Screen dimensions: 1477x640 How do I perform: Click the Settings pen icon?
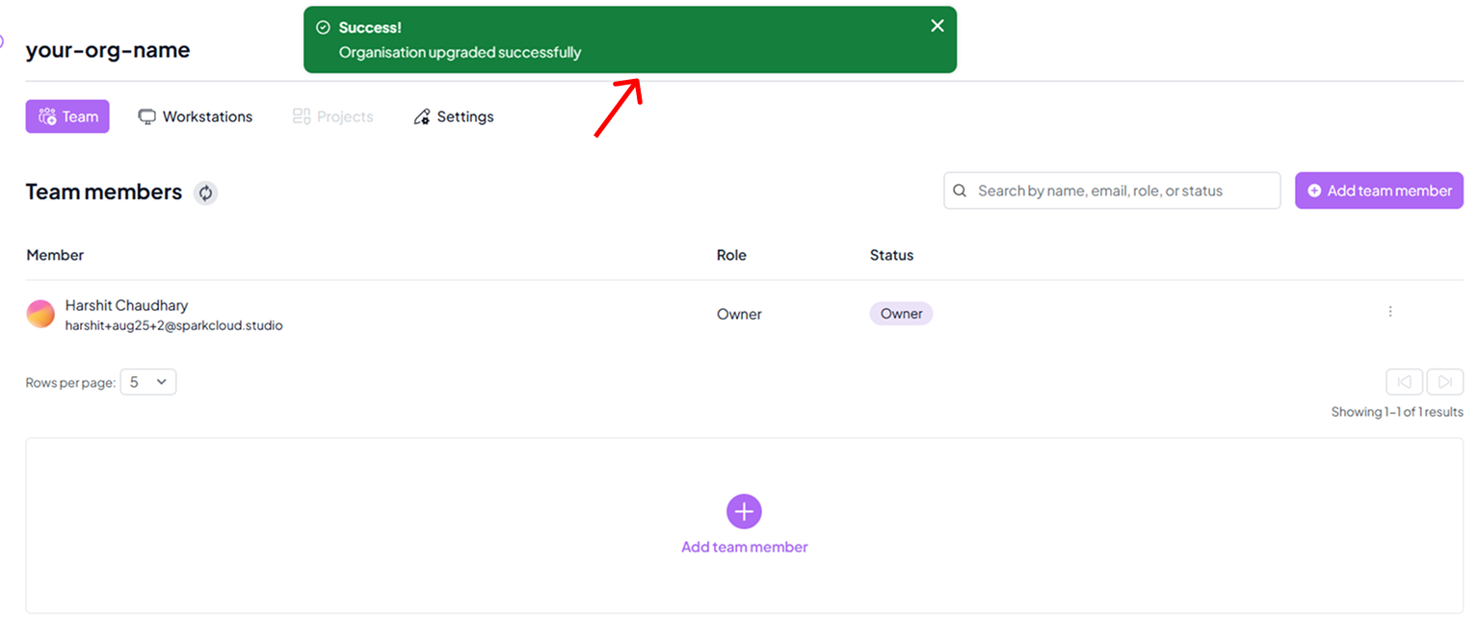422,115
